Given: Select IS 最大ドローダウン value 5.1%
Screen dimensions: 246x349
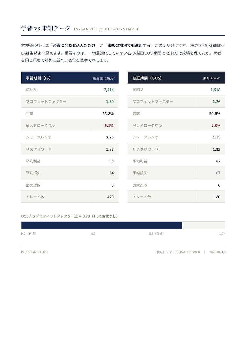Looking at the screenshot, I should (x=109, y=126).
